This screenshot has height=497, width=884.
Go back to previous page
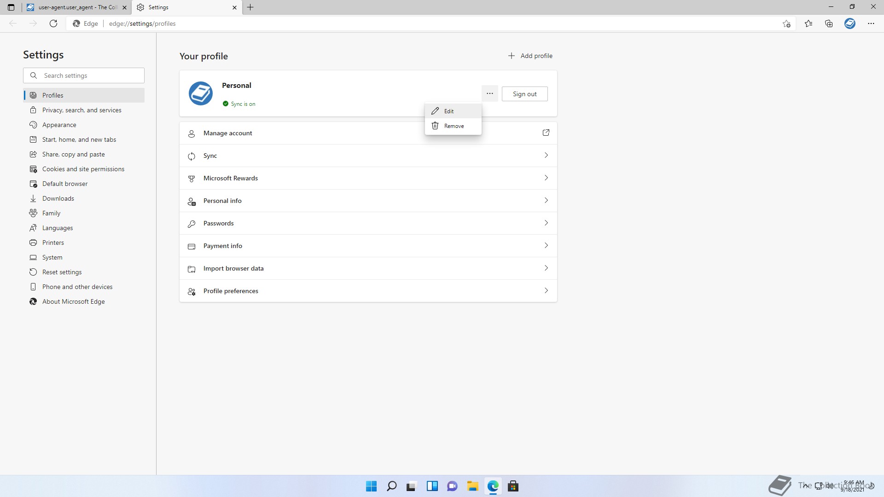point(13,23)
